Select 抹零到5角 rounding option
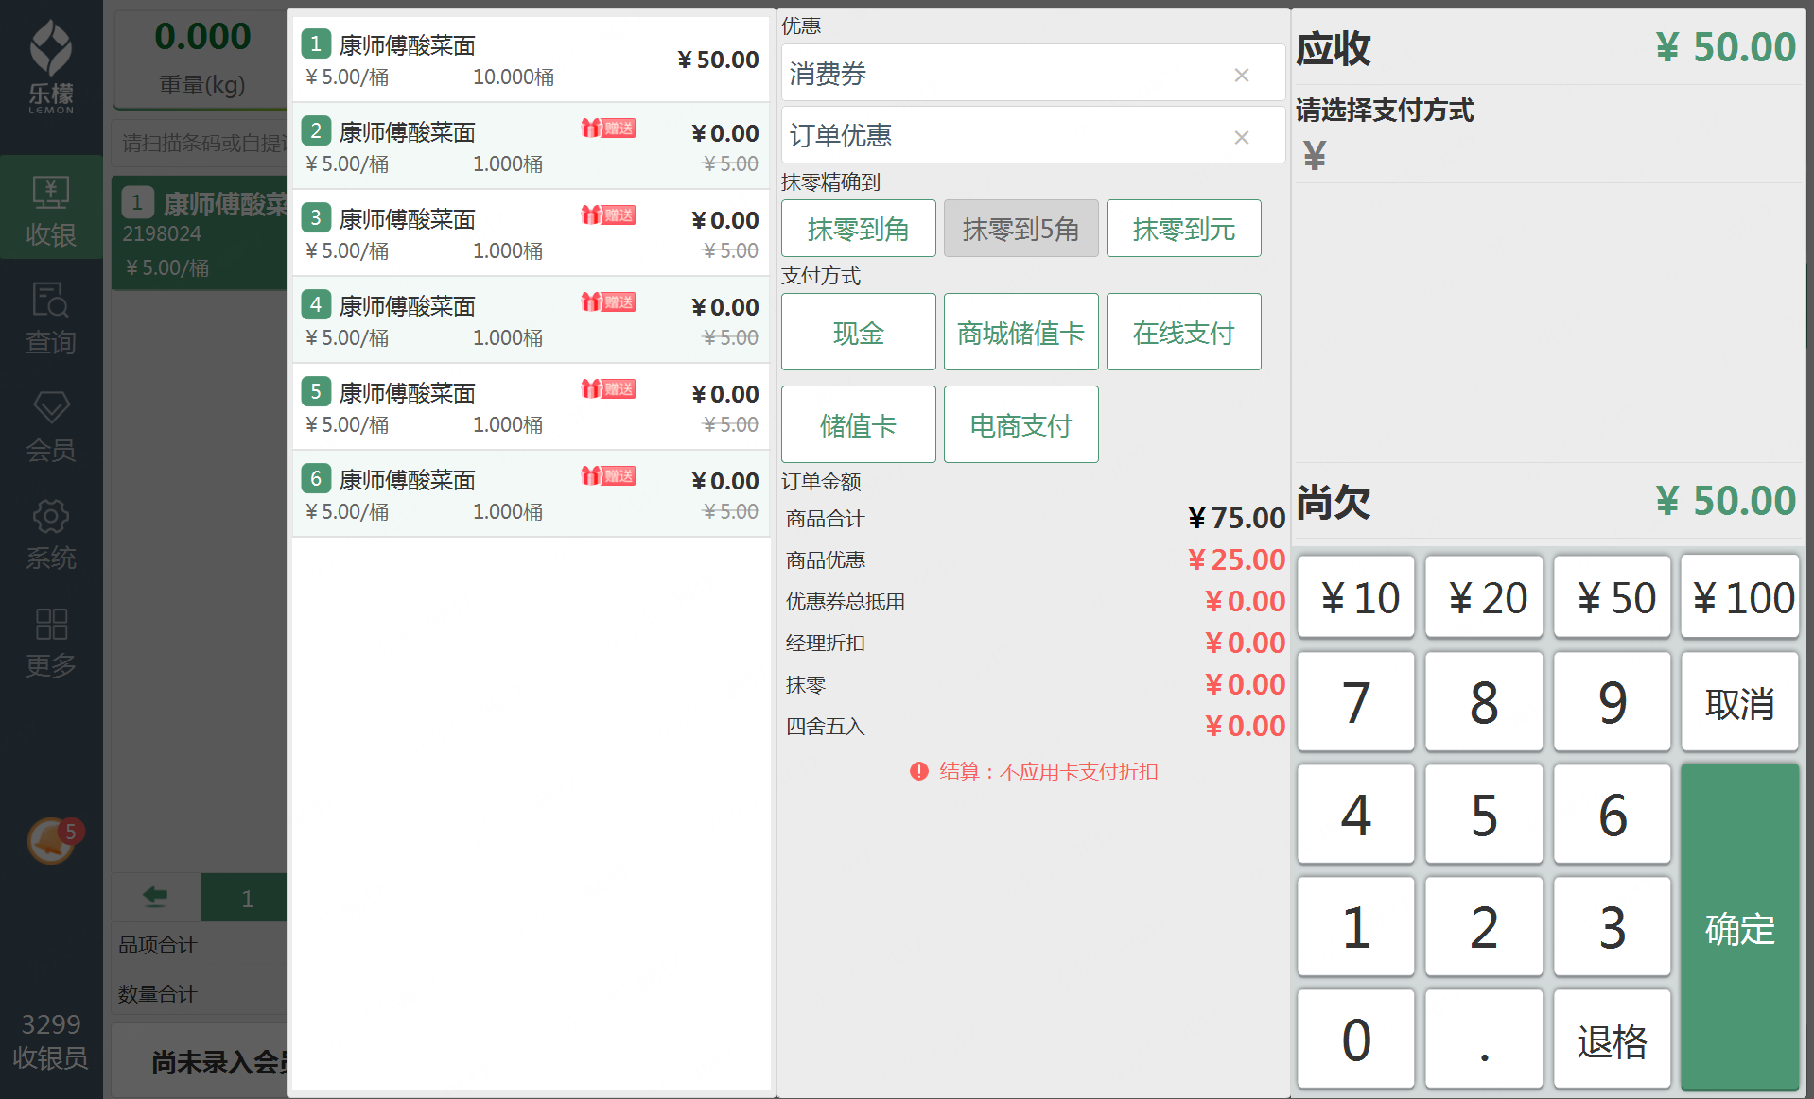 point(1020,228)
